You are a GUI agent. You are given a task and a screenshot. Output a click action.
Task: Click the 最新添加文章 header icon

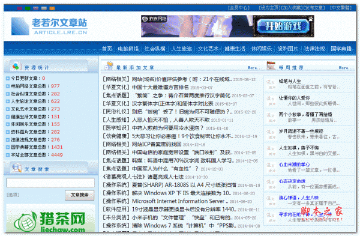109,65
